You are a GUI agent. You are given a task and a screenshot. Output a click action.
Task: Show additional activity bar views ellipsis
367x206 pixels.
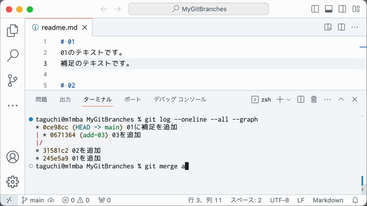tap(13, 105)
